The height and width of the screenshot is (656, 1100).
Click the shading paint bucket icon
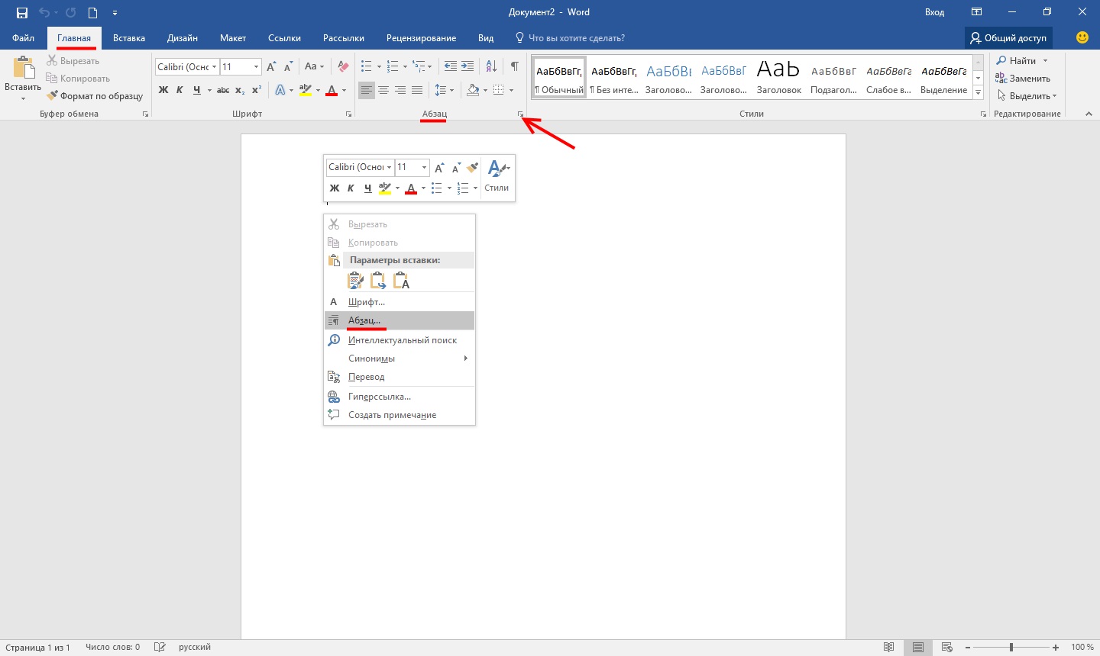[x=473, y=90]
